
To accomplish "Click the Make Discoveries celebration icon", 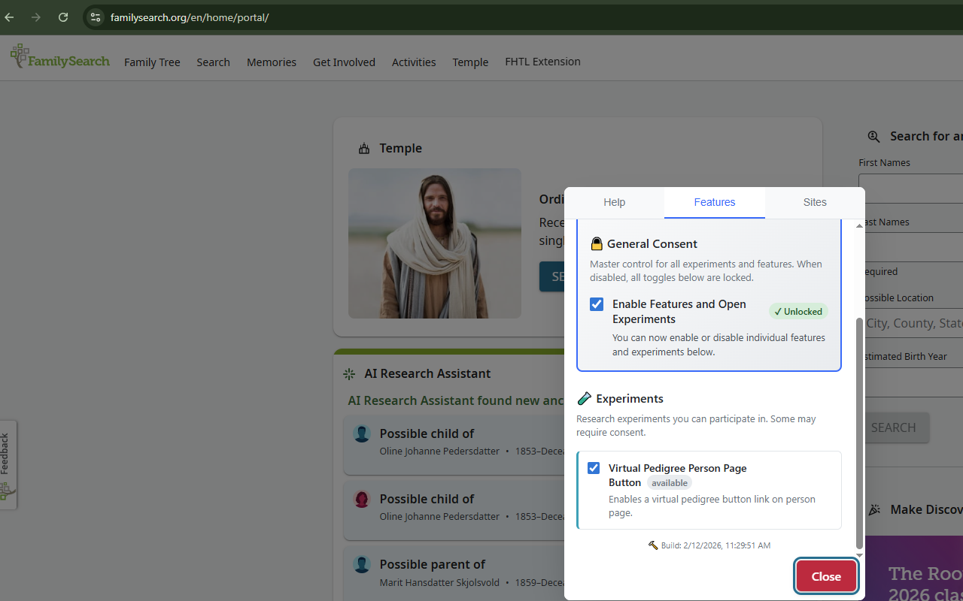I will pyautogui.click(x=874, y=509).
